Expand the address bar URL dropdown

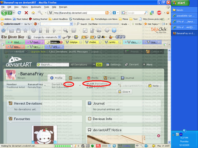[118, 13]
